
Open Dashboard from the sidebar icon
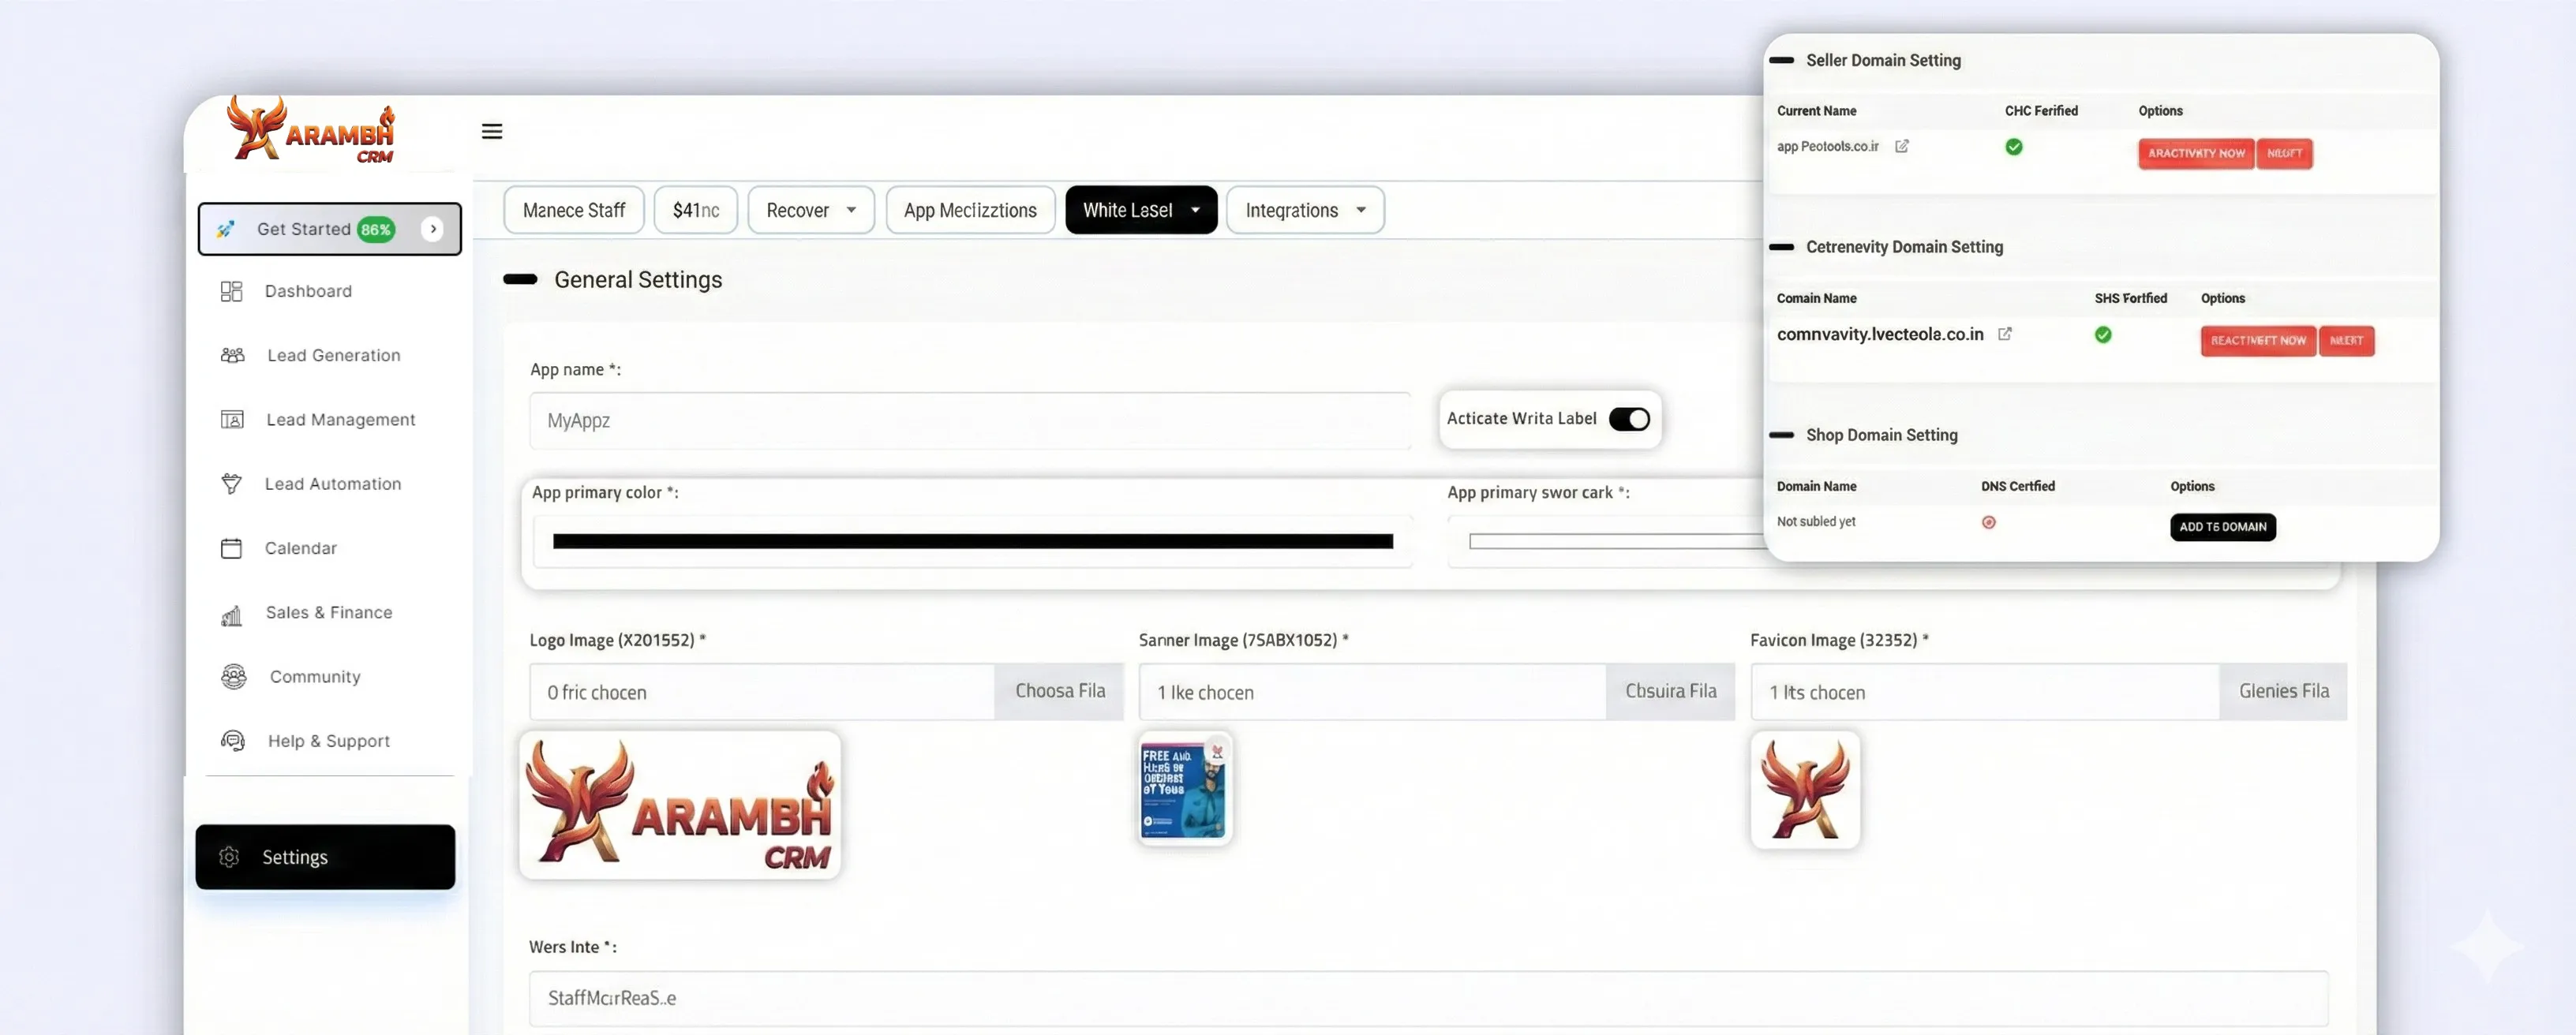pos(231,291)
